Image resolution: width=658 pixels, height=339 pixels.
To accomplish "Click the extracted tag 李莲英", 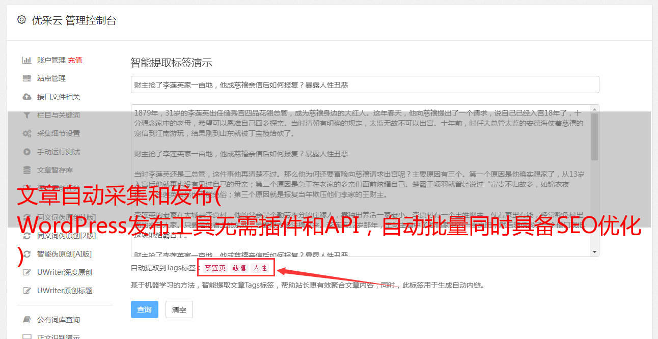I will tap(215, 268).
